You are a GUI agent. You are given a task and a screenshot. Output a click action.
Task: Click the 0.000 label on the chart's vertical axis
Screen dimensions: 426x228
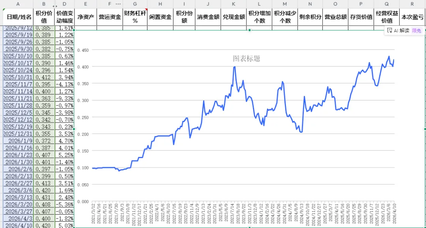tap(83, 202)
